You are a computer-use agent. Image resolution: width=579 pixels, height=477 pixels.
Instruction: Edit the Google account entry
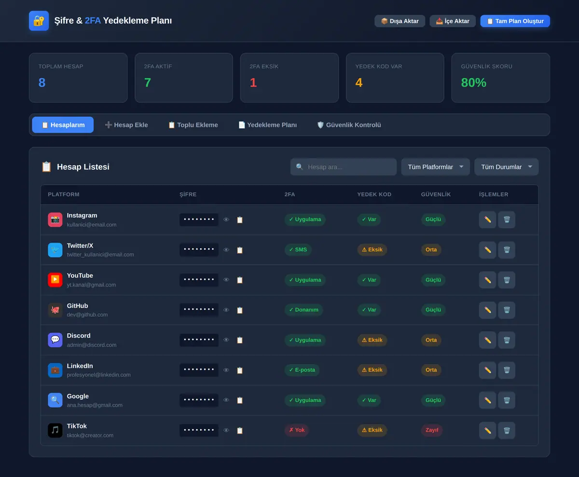[487, 400]
